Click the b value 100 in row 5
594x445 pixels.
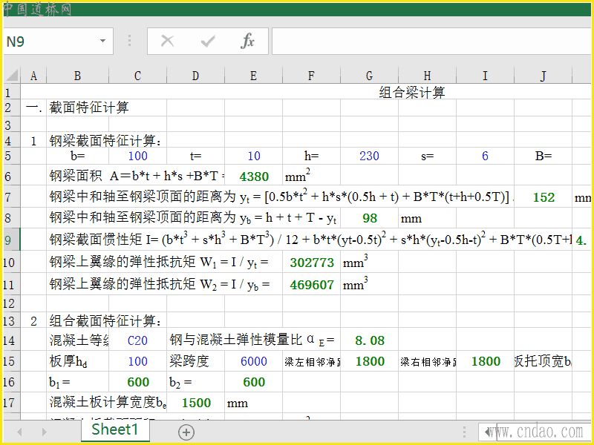(137, 156)
